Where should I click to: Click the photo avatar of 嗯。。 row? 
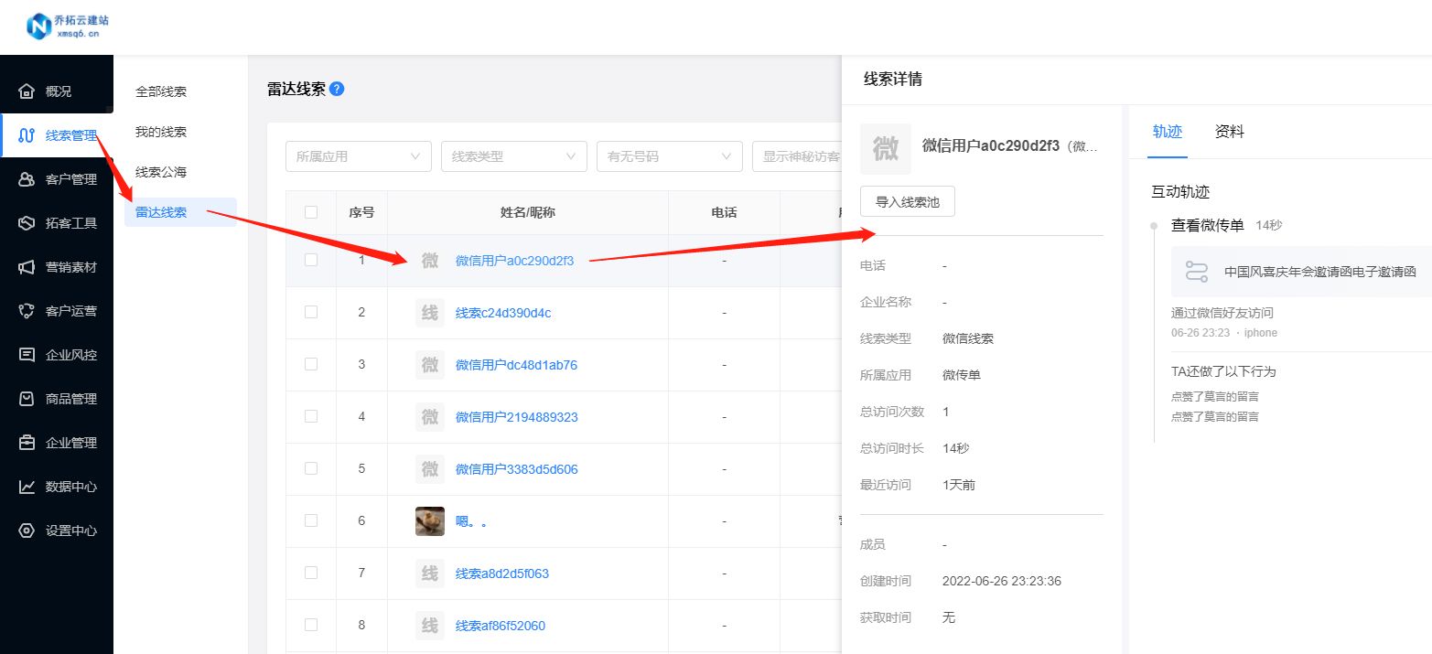[430, 521]
